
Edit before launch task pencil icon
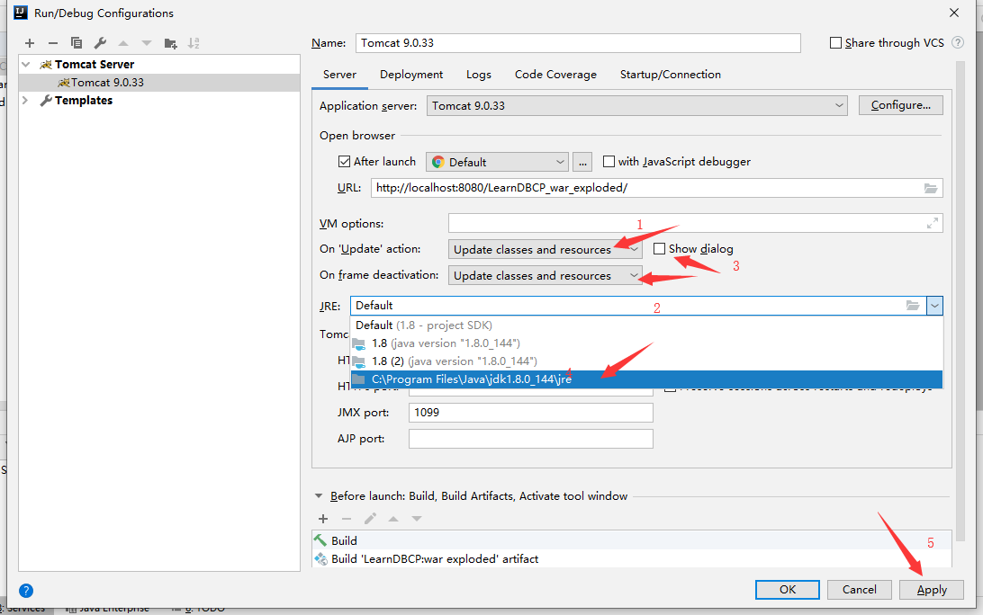[370, 519]
